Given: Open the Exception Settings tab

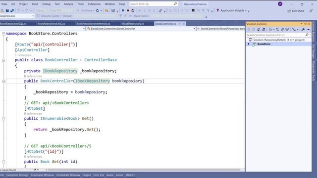Looking at the screenshot, I should point(17,175).
